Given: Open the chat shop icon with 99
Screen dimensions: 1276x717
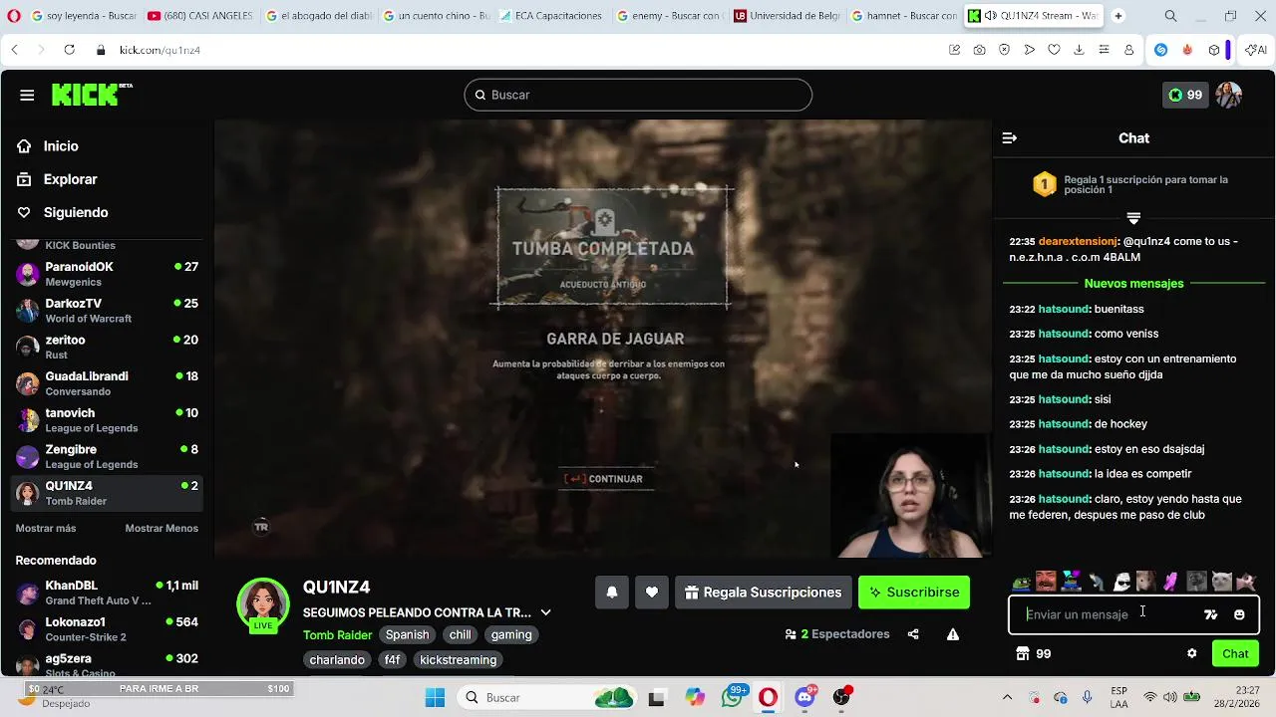Looking at the screenshot, I should click(x=1033, y=653).
